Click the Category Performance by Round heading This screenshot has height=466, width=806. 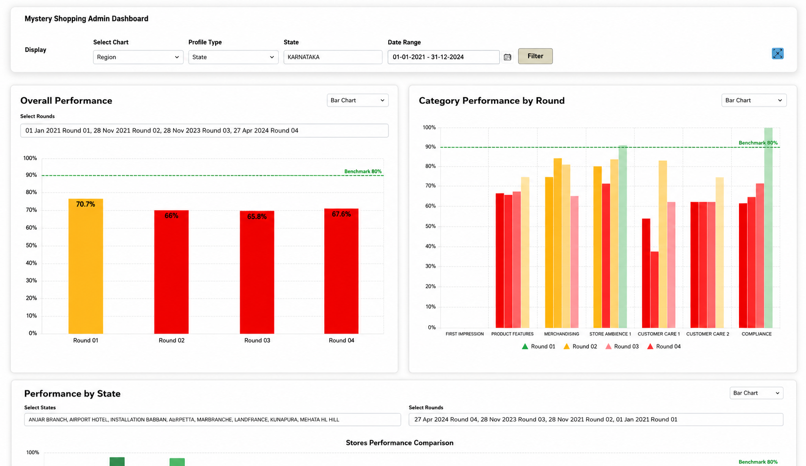coord(492,101)
